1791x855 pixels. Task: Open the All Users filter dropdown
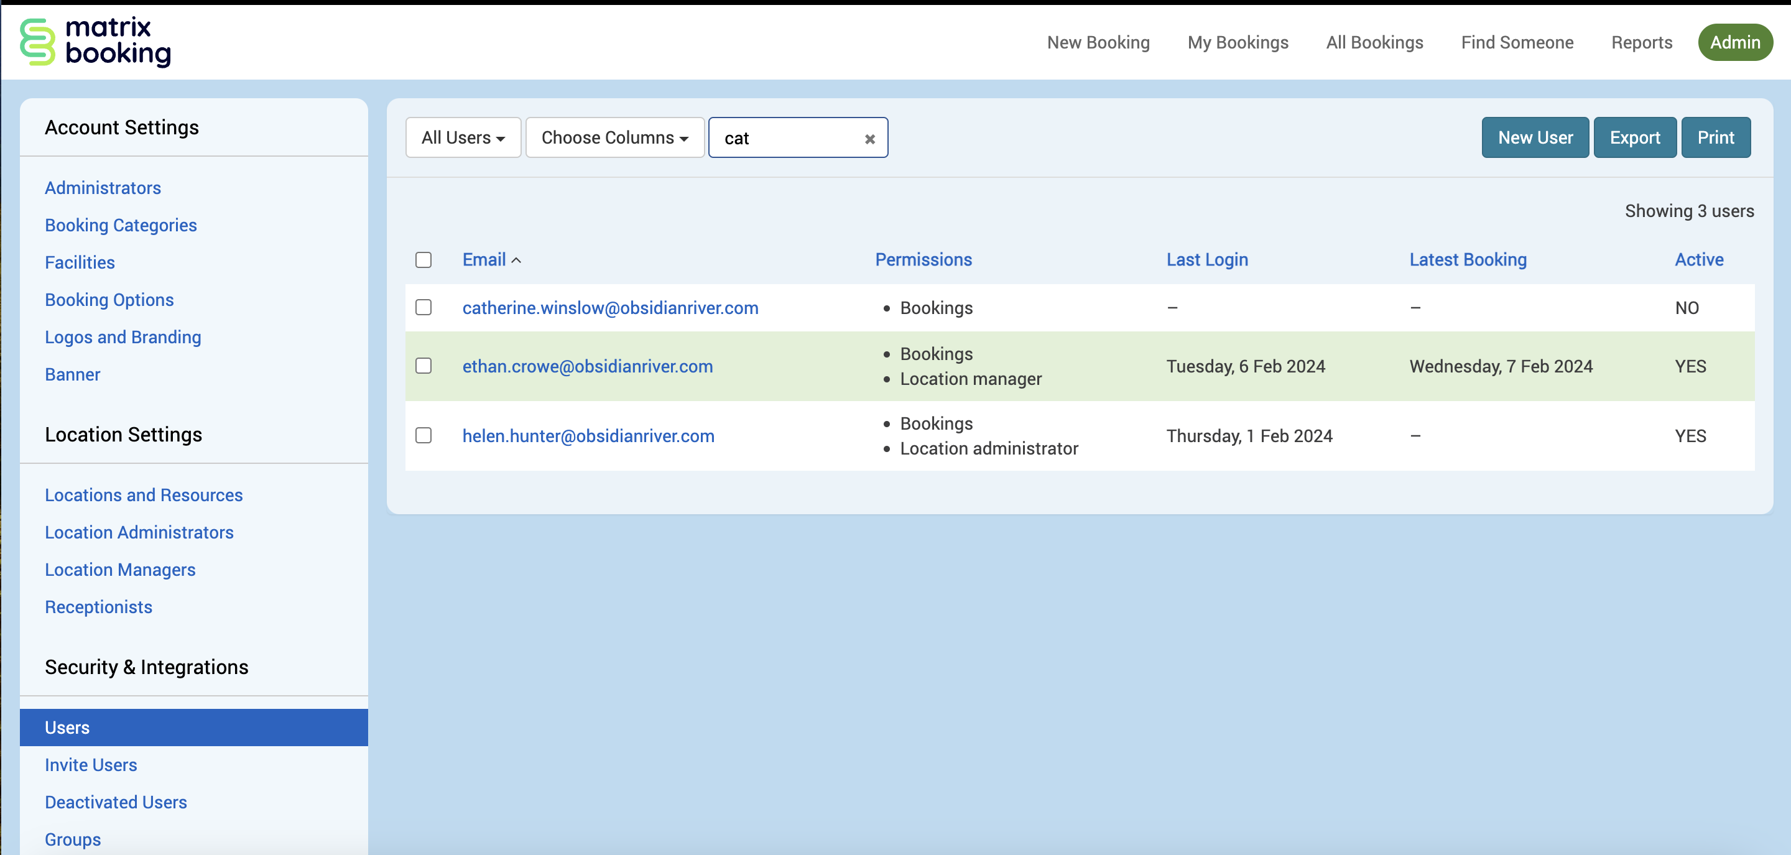tap(463, 137)
